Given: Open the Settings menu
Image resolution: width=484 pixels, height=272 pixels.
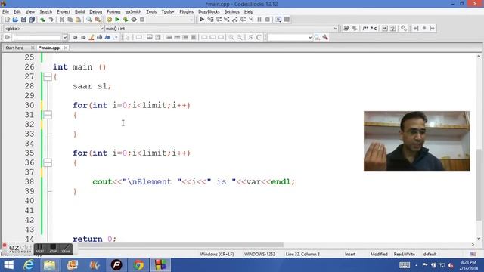Looking at the screenshot, I should coord(232,12).
